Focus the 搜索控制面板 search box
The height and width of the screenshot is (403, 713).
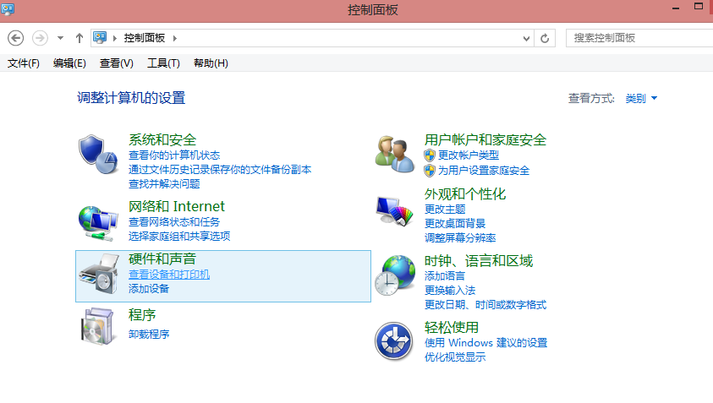pos(634,38)
